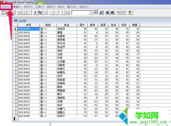Click the 英语 column header
Image resolution: width=171 pixels, height=126 pixels.
click(103, 25)
